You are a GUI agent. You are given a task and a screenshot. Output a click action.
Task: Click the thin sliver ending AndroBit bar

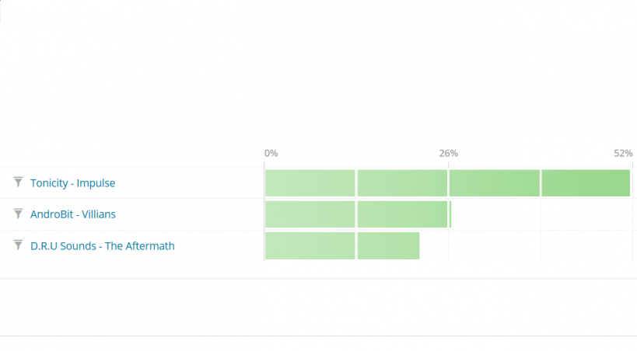coord(450,214)
